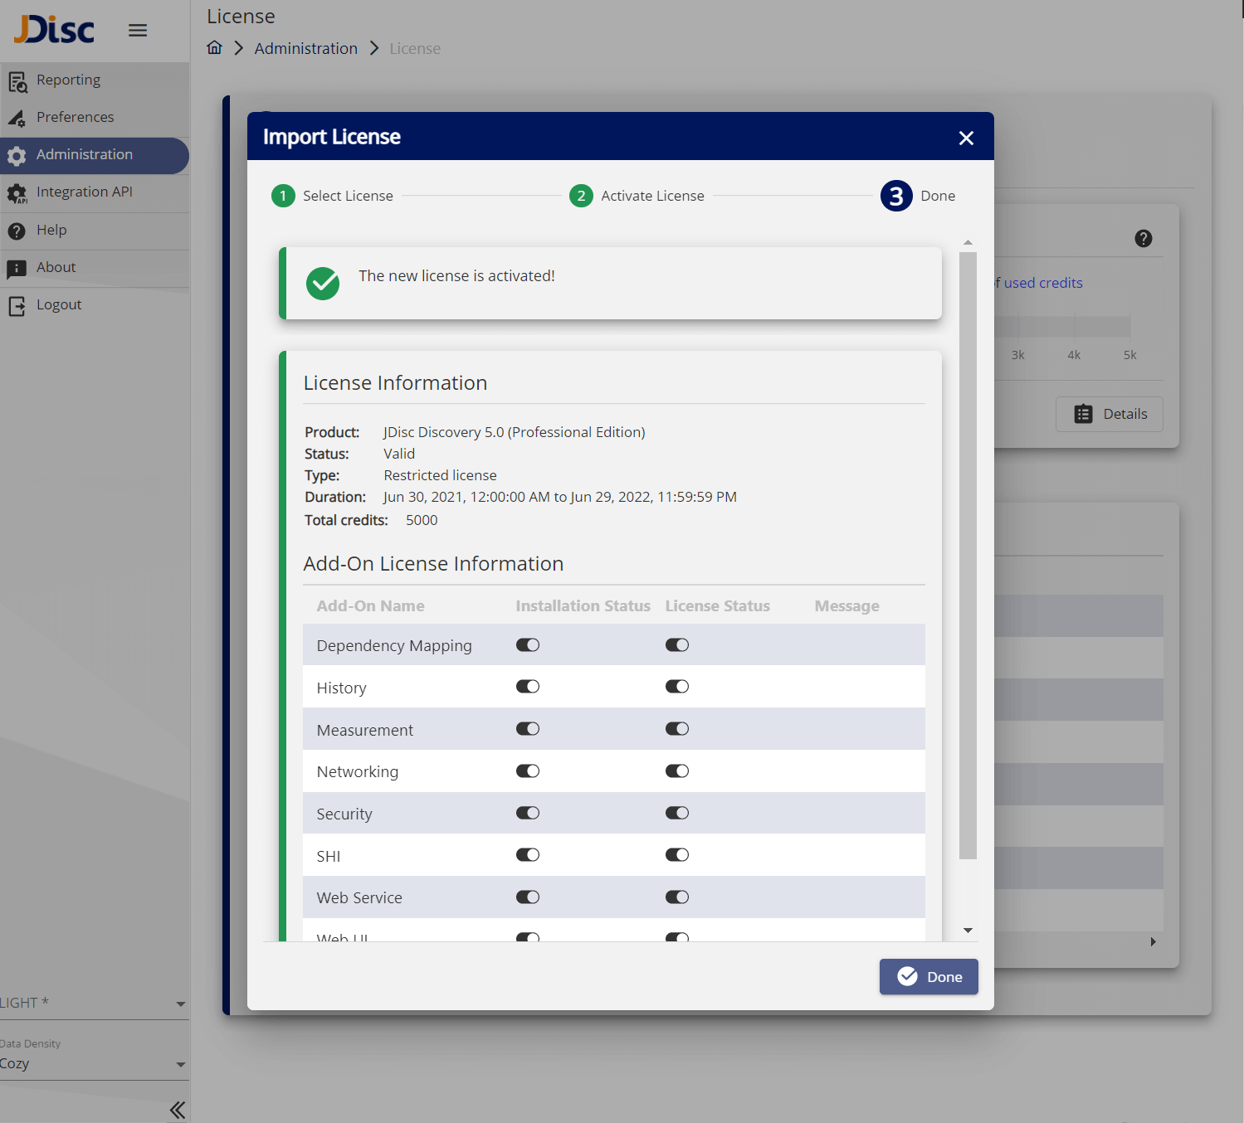Click the Logout sidebar icon
Image resolution: width=1244 pixels, height=1123 pixels.
pyautogui.click(x=17, y=306)
